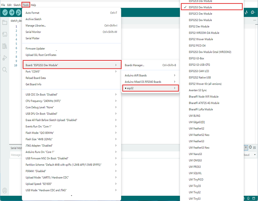Open the Sketch menu
Viewport: 258px width, 201px height.
tap(17, 5)
